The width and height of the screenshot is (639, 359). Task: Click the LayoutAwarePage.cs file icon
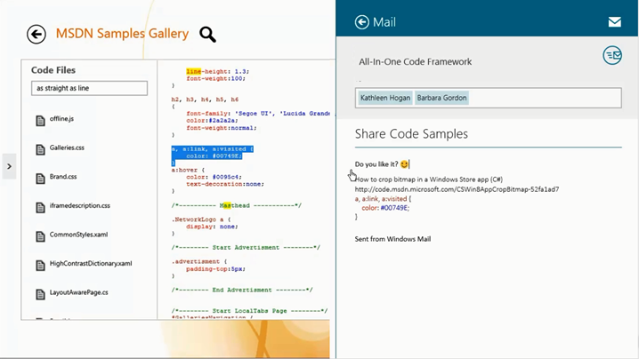pyautogui.click(x=40, y=294)
